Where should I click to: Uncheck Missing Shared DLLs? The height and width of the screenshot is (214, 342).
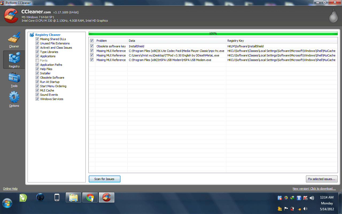coord(37,39)
